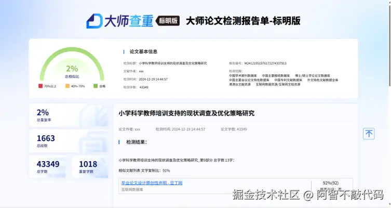Click 港澳台文献资源 entry
Viewport: 391px width, 208px height.
pyautogui.click(x=240, y=84)
